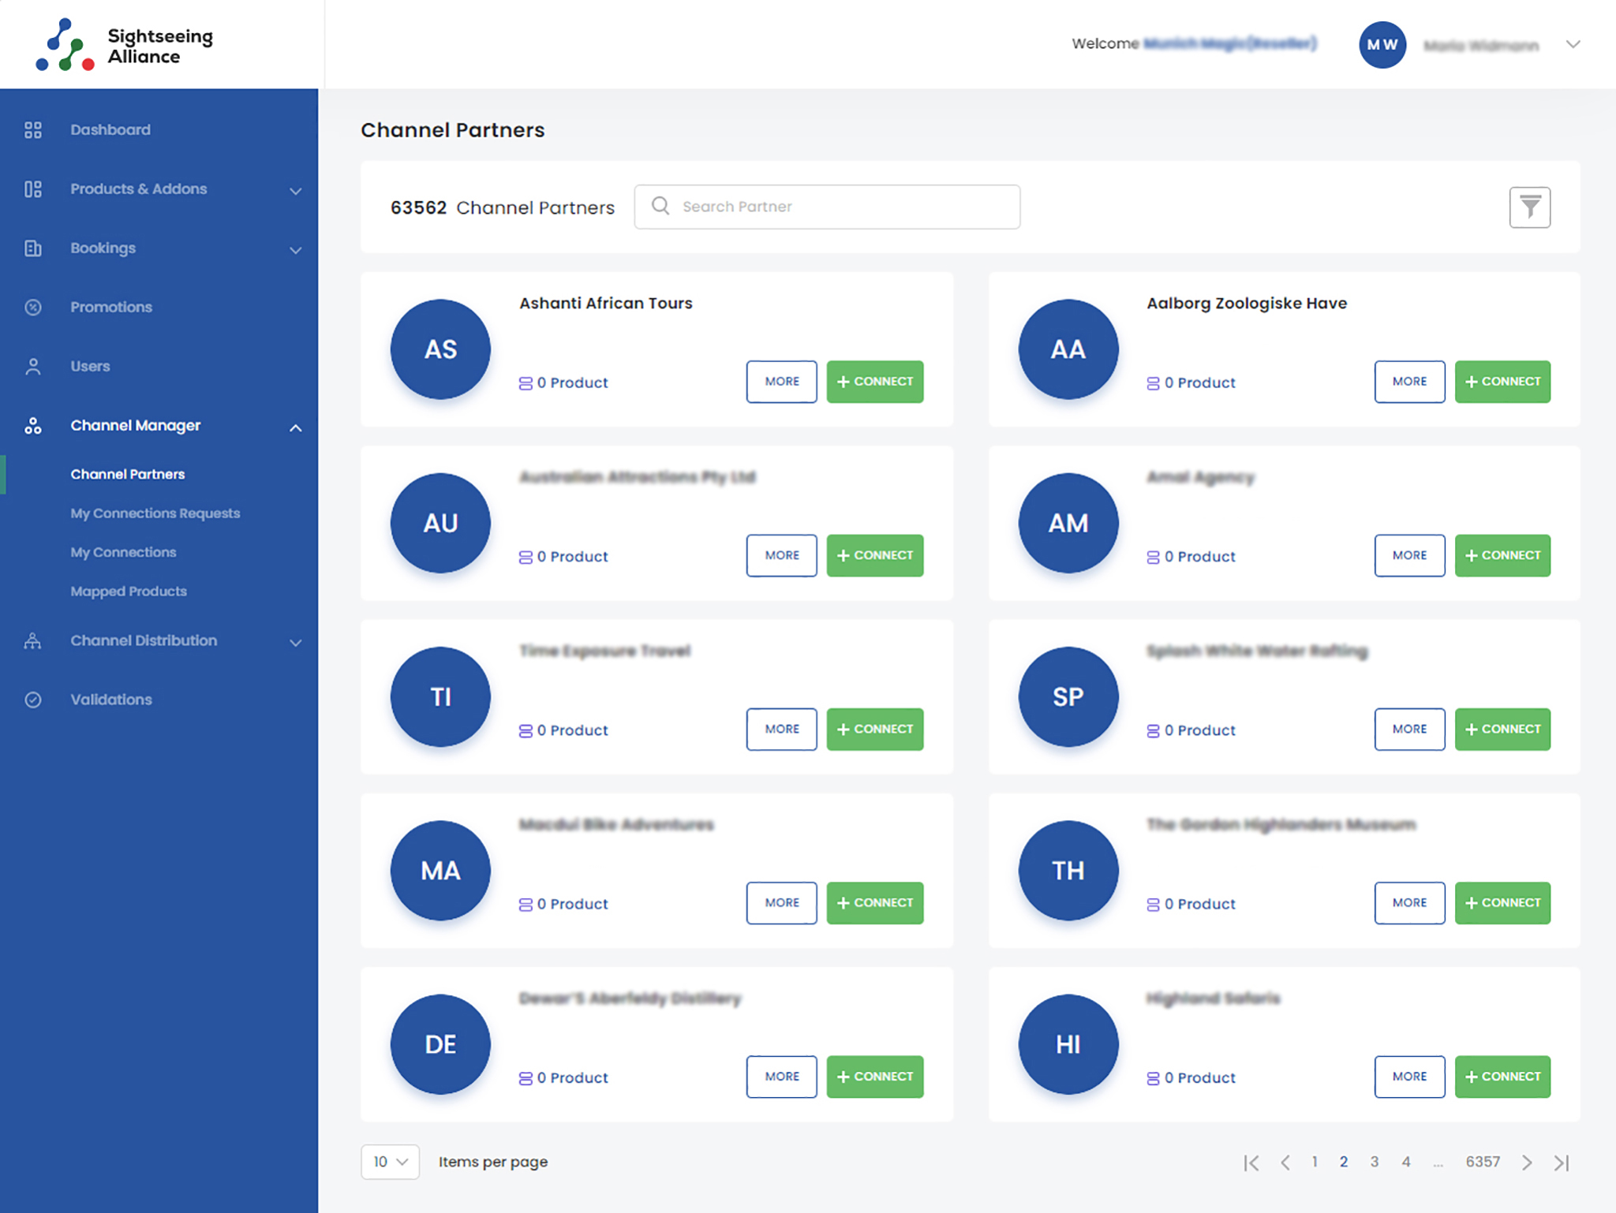Click the Validations checkmark icon

[x=32, y=699]
